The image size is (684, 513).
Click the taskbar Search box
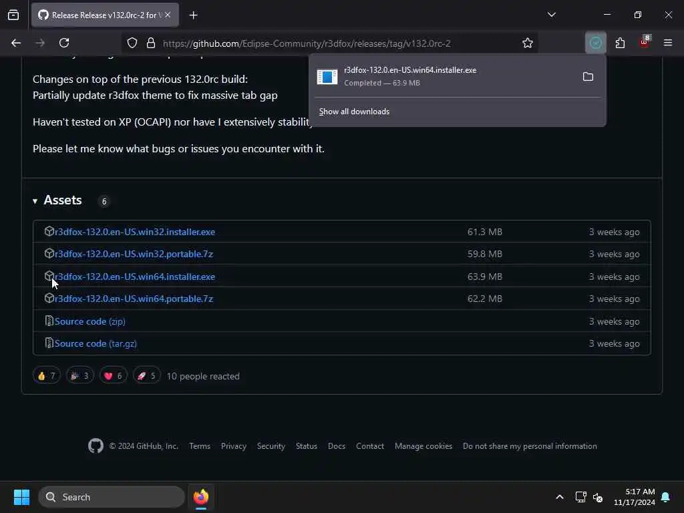(x=112, y=497)
